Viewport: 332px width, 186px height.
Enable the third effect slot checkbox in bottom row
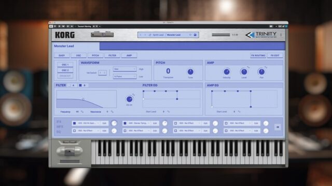pyautogui.click(x=175, y=131)
